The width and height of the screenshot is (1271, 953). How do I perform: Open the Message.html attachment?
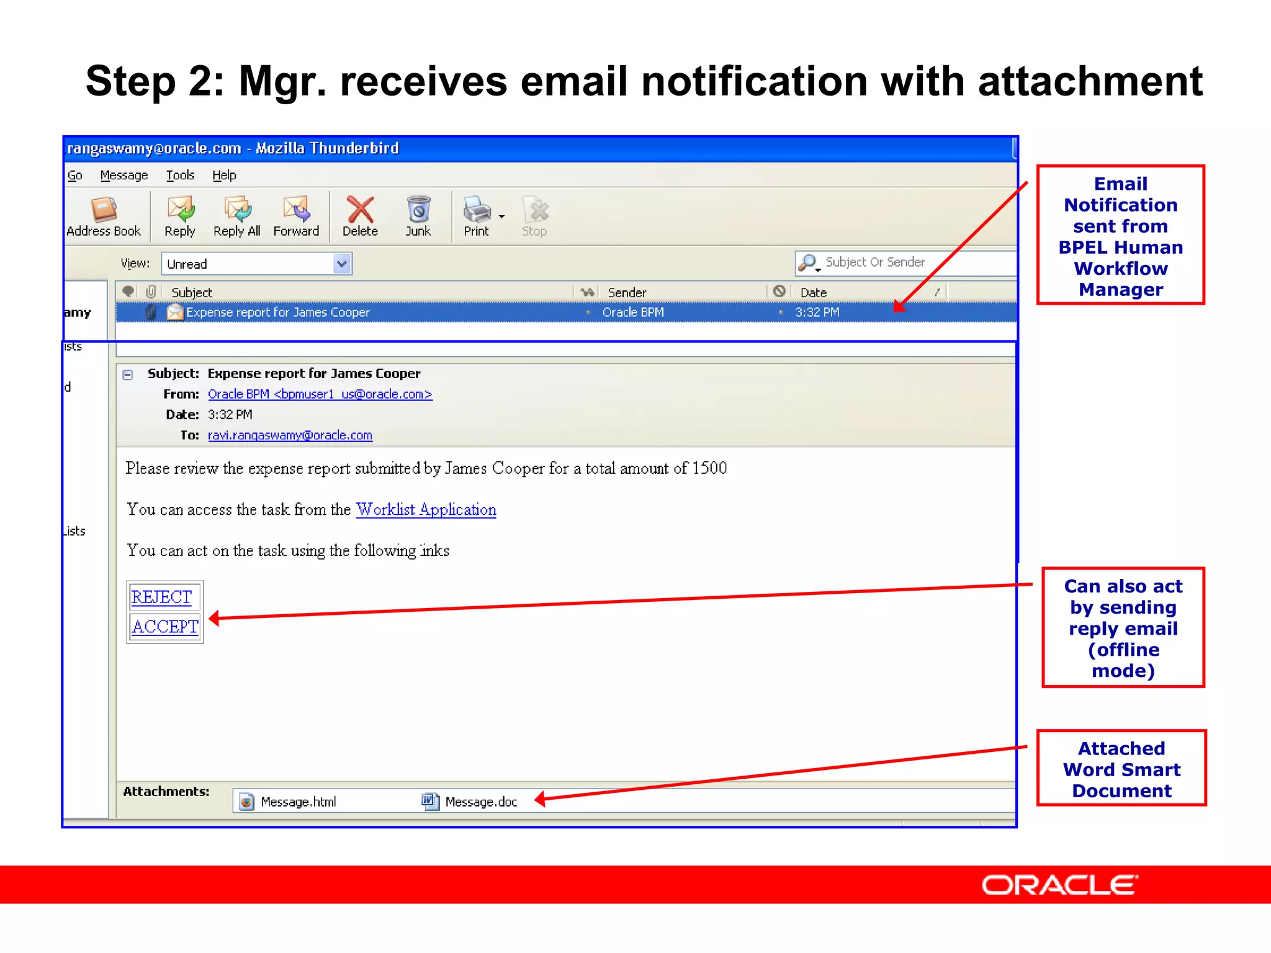(289, 802)
